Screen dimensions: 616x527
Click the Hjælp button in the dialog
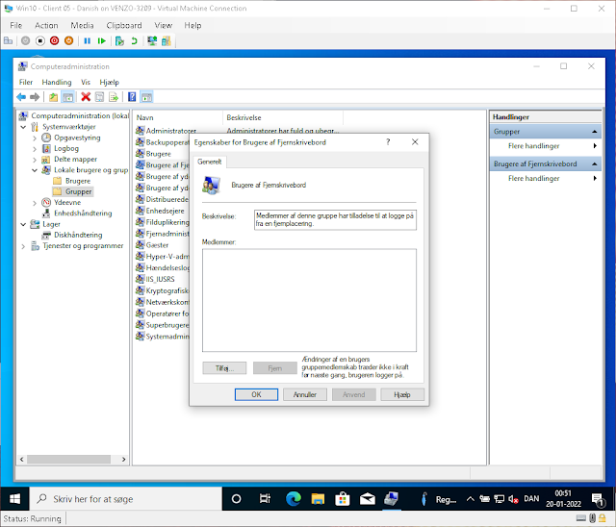tap(402, 394)
